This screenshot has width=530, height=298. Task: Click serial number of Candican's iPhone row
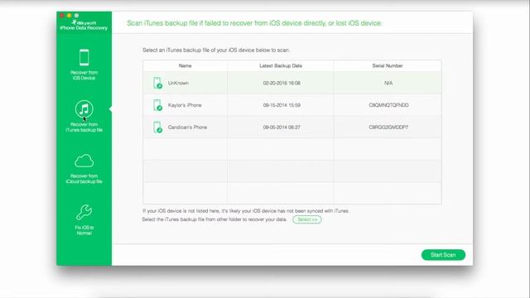click(388, 127)
